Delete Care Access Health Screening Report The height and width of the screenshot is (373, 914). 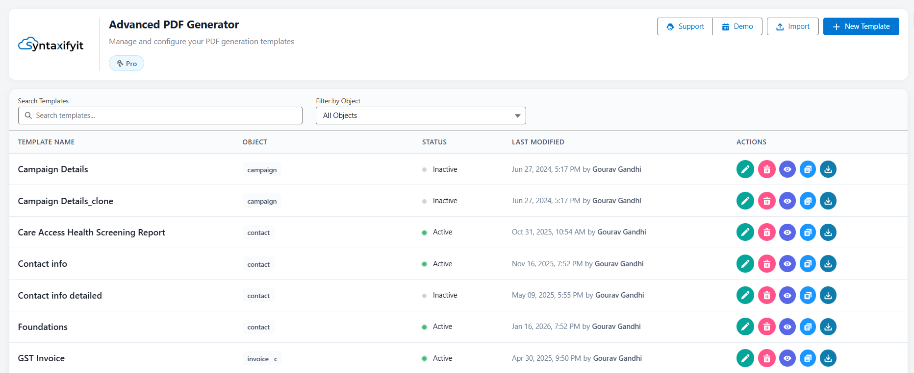point(766,232)
